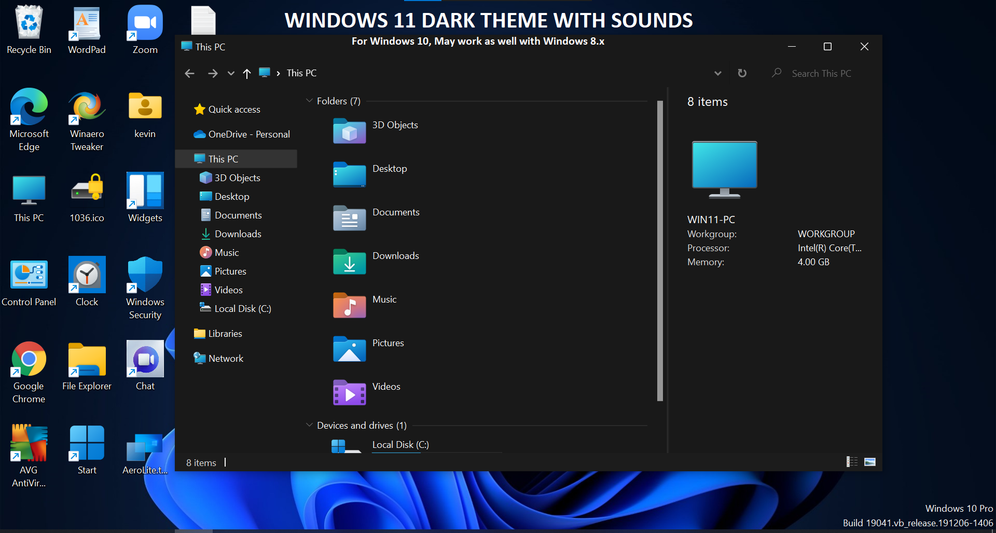Open the Documents folder in main pane
This screenshot has width=996, height=533.
coord(377,218)
